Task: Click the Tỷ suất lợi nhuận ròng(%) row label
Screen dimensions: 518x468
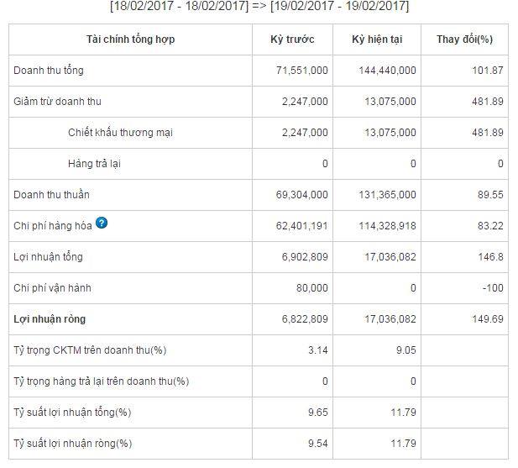Action: [x=73, y=444]
